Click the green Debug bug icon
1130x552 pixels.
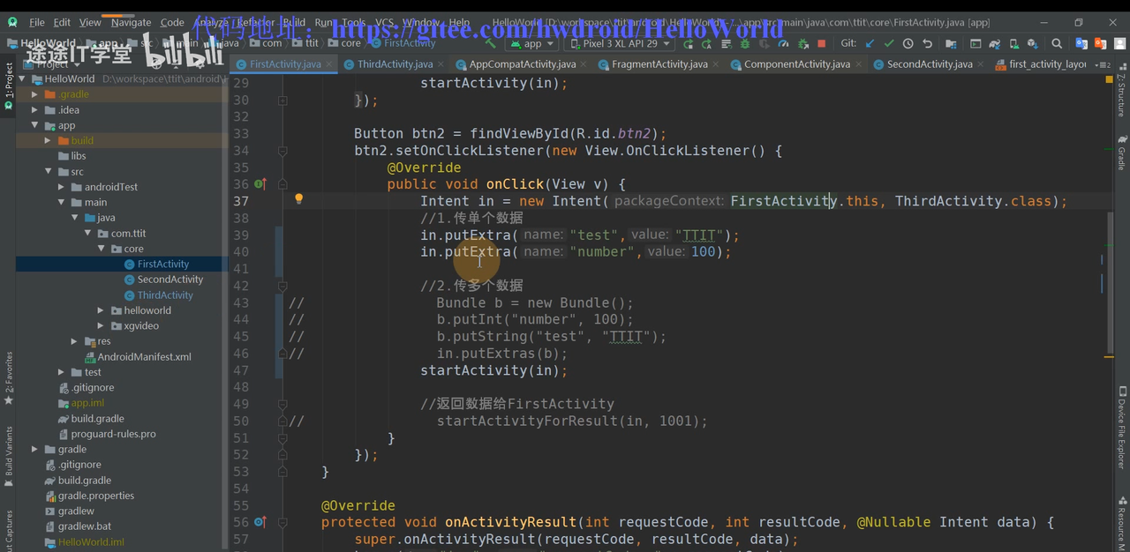(x=744, y=43)
